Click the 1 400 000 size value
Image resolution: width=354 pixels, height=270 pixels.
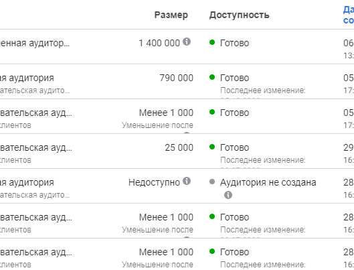click(159, 43)
